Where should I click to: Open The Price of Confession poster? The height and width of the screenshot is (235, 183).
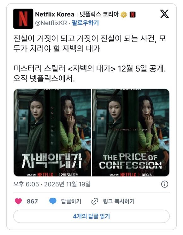131,132
